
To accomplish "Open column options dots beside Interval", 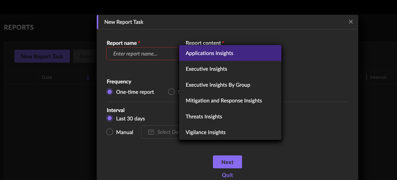I will pyautogui.click(x=360, y=77).
